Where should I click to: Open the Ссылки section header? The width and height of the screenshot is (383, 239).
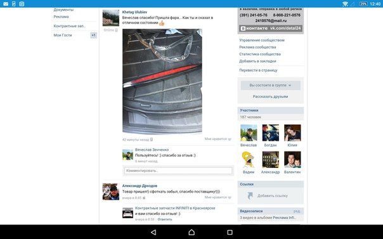(271, 184)
